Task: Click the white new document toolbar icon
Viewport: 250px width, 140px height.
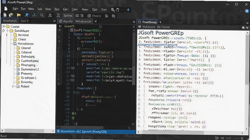Action: click(x=5, y=15)
